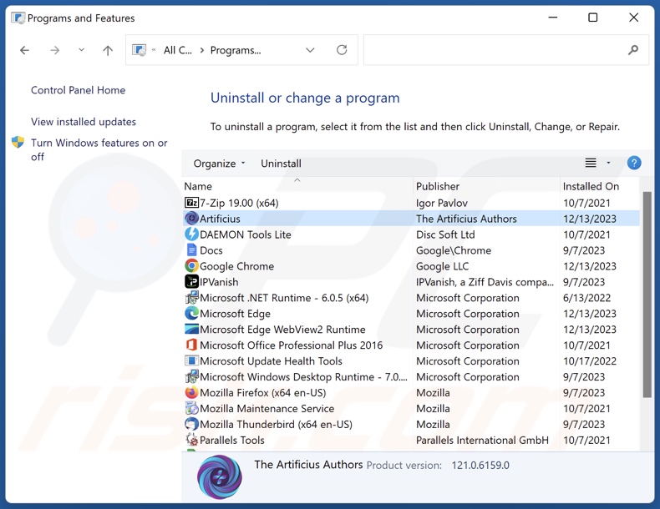The height and width of the screenshot is (509, 660).
Task: Click the Microsoft .NET Runtime icon
Action: pos(191,298)
